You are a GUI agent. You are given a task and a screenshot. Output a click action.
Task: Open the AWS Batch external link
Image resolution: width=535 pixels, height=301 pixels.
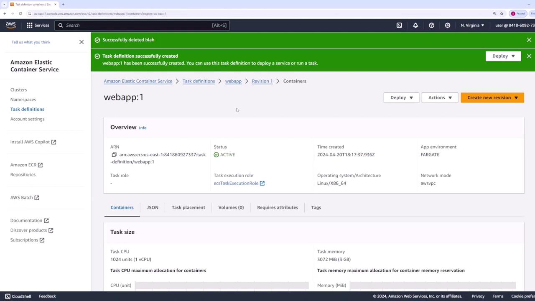pos(25,198)
